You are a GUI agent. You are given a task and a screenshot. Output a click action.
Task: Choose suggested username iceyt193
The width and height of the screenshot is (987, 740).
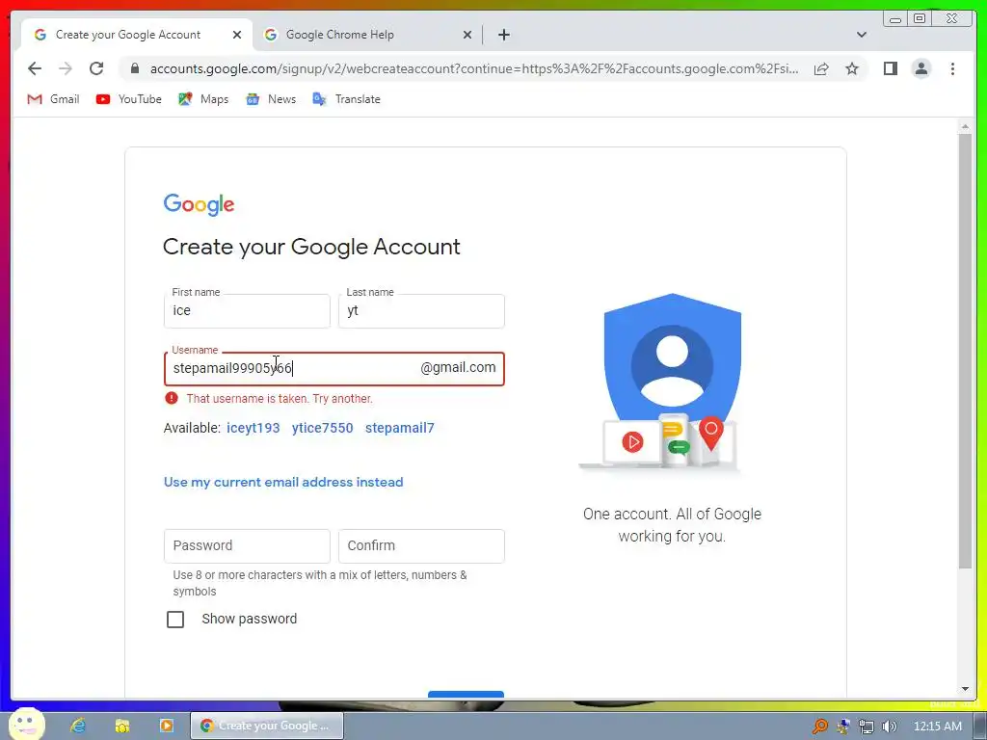coord(253,428)
